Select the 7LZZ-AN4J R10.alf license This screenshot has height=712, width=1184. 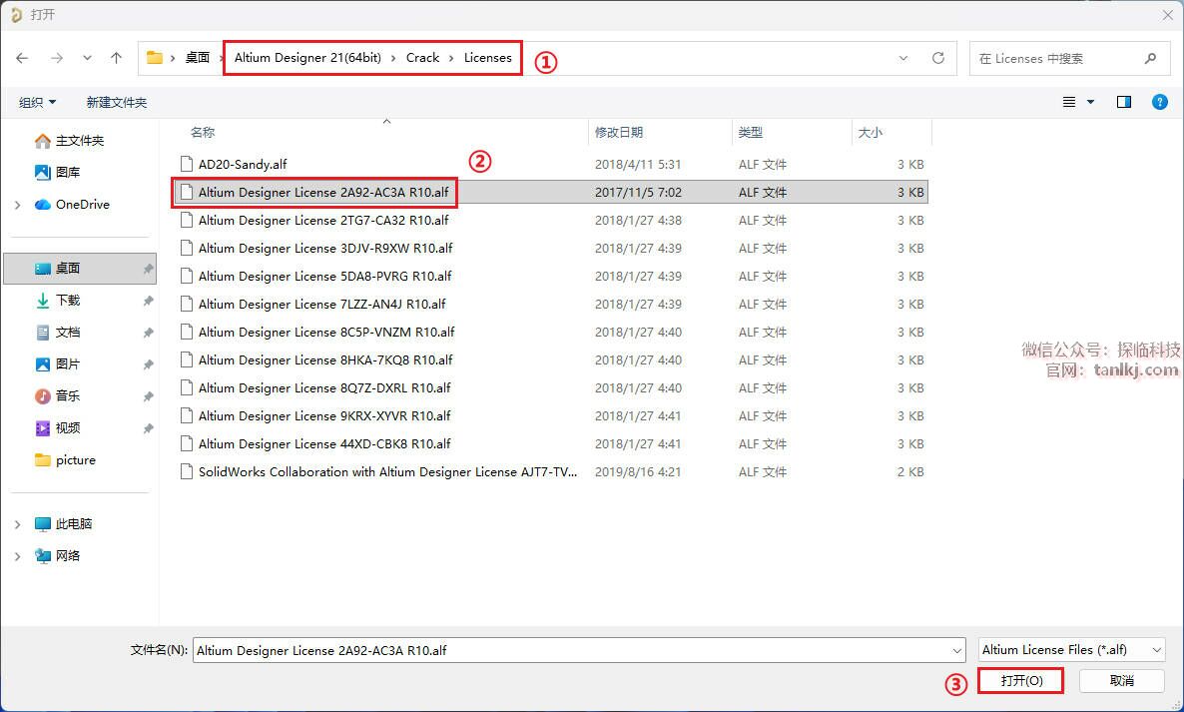click(x=550, y=304)
